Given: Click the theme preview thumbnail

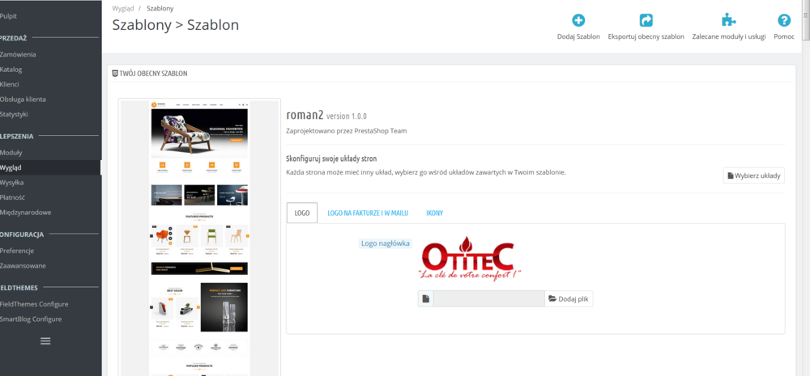Looking at the screenshot, I should point(199,237).
